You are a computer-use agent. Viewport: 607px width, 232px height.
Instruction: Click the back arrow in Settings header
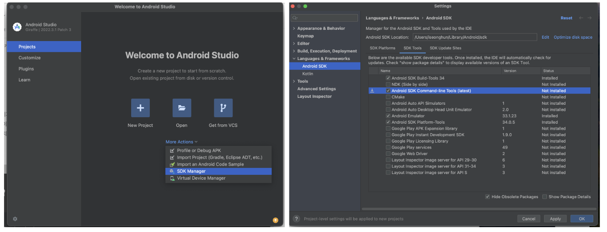point(581,18)
